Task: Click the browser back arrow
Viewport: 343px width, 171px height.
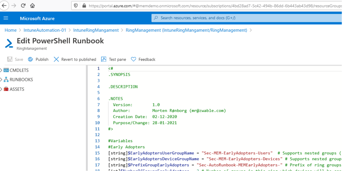Action: 4,5
